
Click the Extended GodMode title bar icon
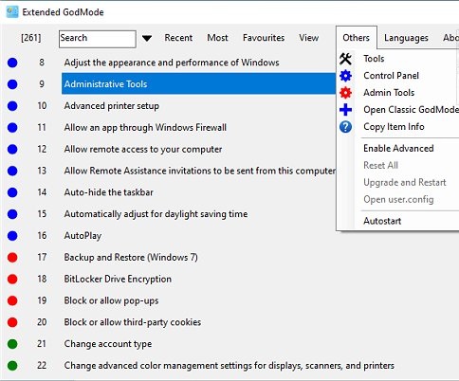12,12
